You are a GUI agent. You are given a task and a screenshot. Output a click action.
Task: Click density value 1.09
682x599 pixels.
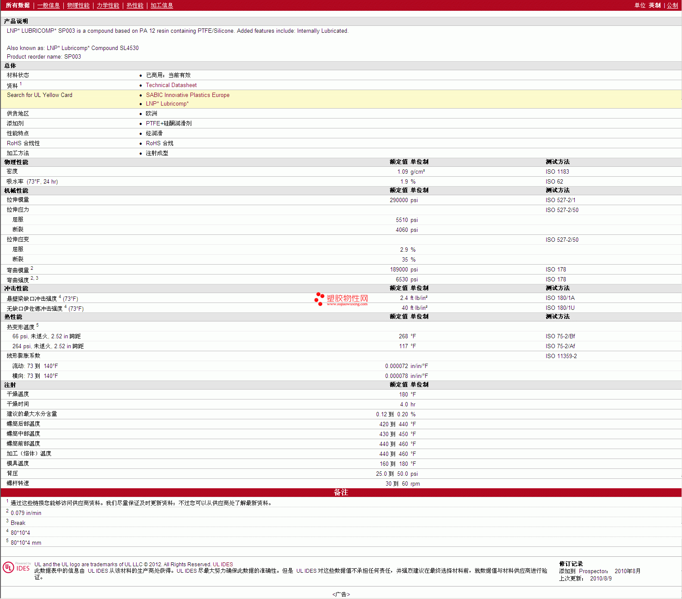(x=402, y=172)
